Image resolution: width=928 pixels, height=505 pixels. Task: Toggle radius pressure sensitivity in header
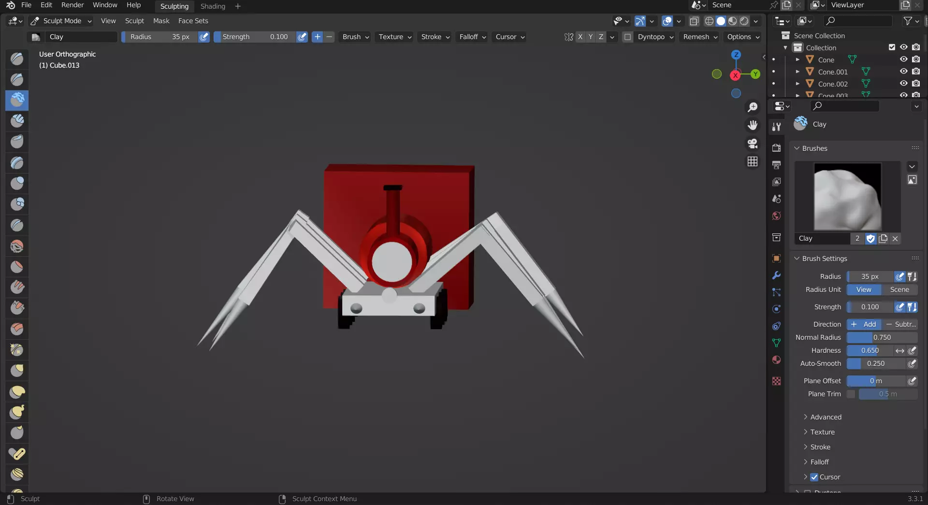(x=204, y=37)
